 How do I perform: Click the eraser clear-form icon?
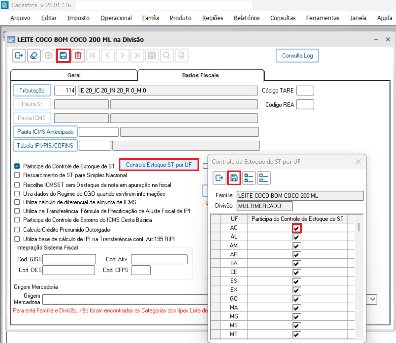pyautogui.click(x=34, y=55)
